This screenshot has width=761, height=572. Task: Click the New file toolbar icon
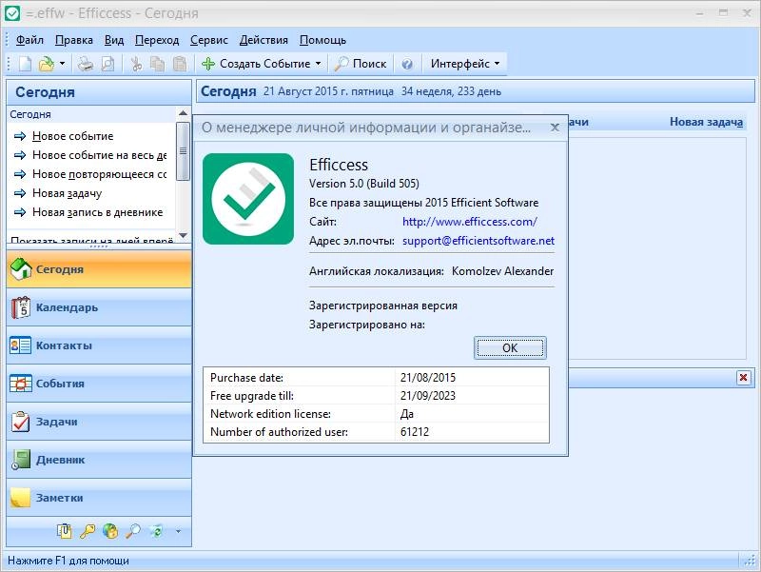[x=26, y=64]
